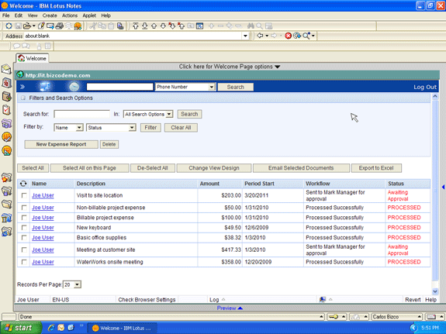Click Welcome - IBM Lotus taskbar button
The image size is (446, 334).
click(122, 328)
